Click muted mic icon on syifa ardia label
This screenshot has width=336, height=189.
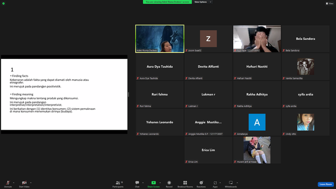coord(283,106)
